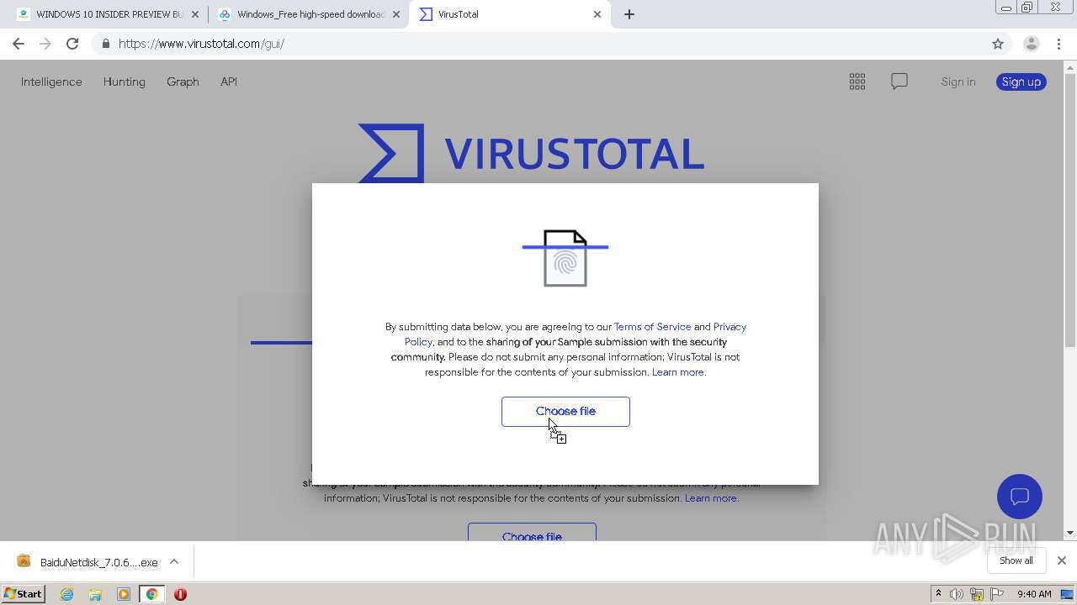Close the Windows_Free high-speed download tab
The width and height of the screenshot is (1077, 605).
[396, 14]
